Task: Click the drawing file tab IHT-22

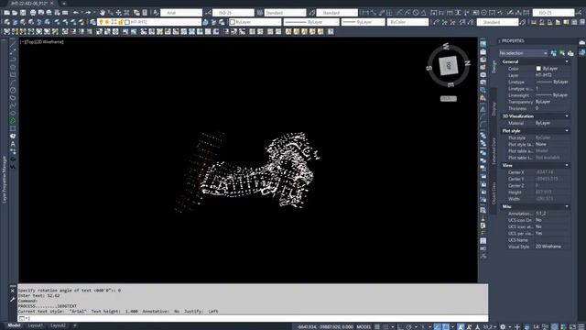Action: 29,3
